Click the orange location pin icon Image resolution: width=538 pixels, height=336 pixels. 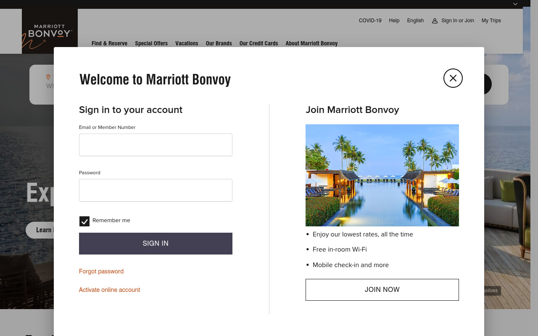point(48,77)
